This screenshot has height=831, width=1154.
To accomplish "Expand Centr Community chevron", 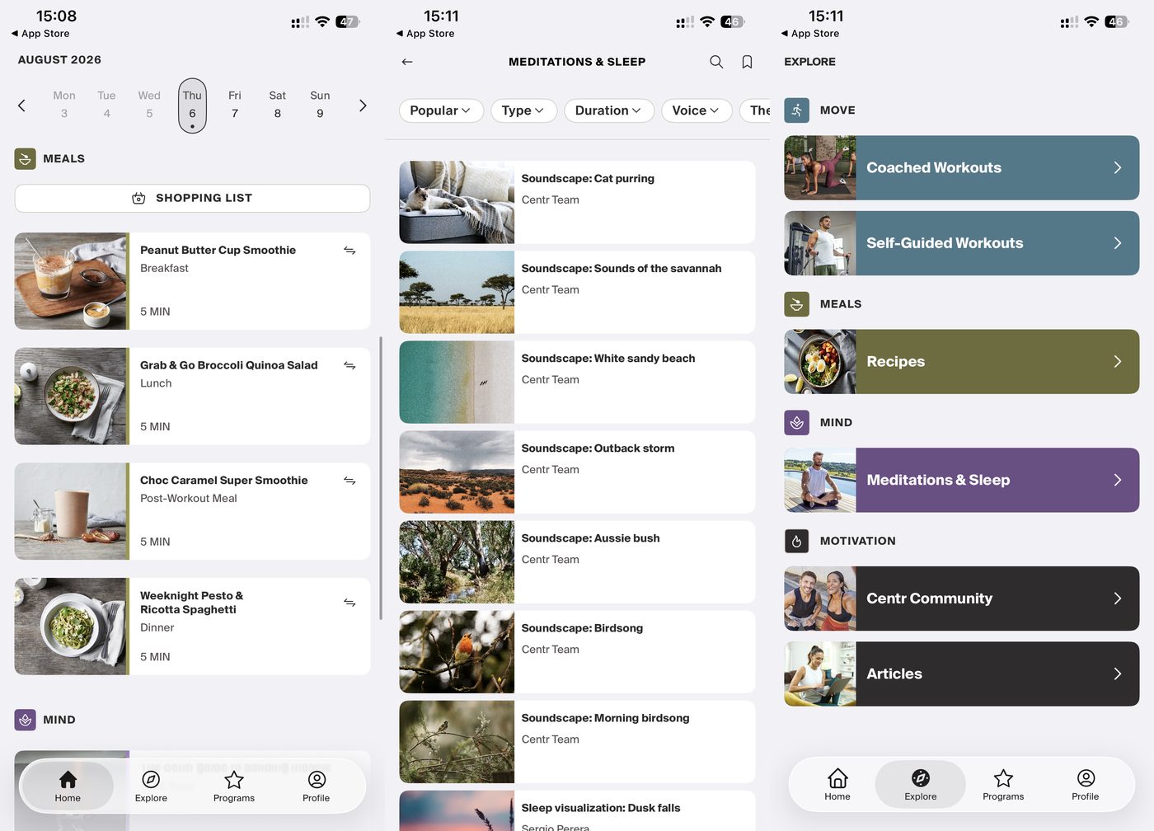I will pyautogui.click(x=1118, y=599).
